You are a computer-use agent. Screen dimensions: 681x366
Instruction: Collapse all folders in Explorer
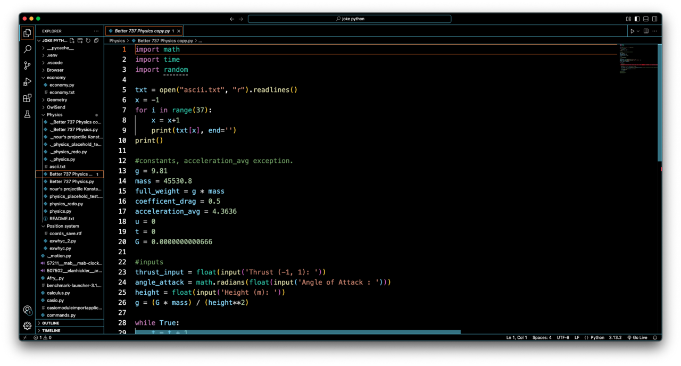[96, 40]
